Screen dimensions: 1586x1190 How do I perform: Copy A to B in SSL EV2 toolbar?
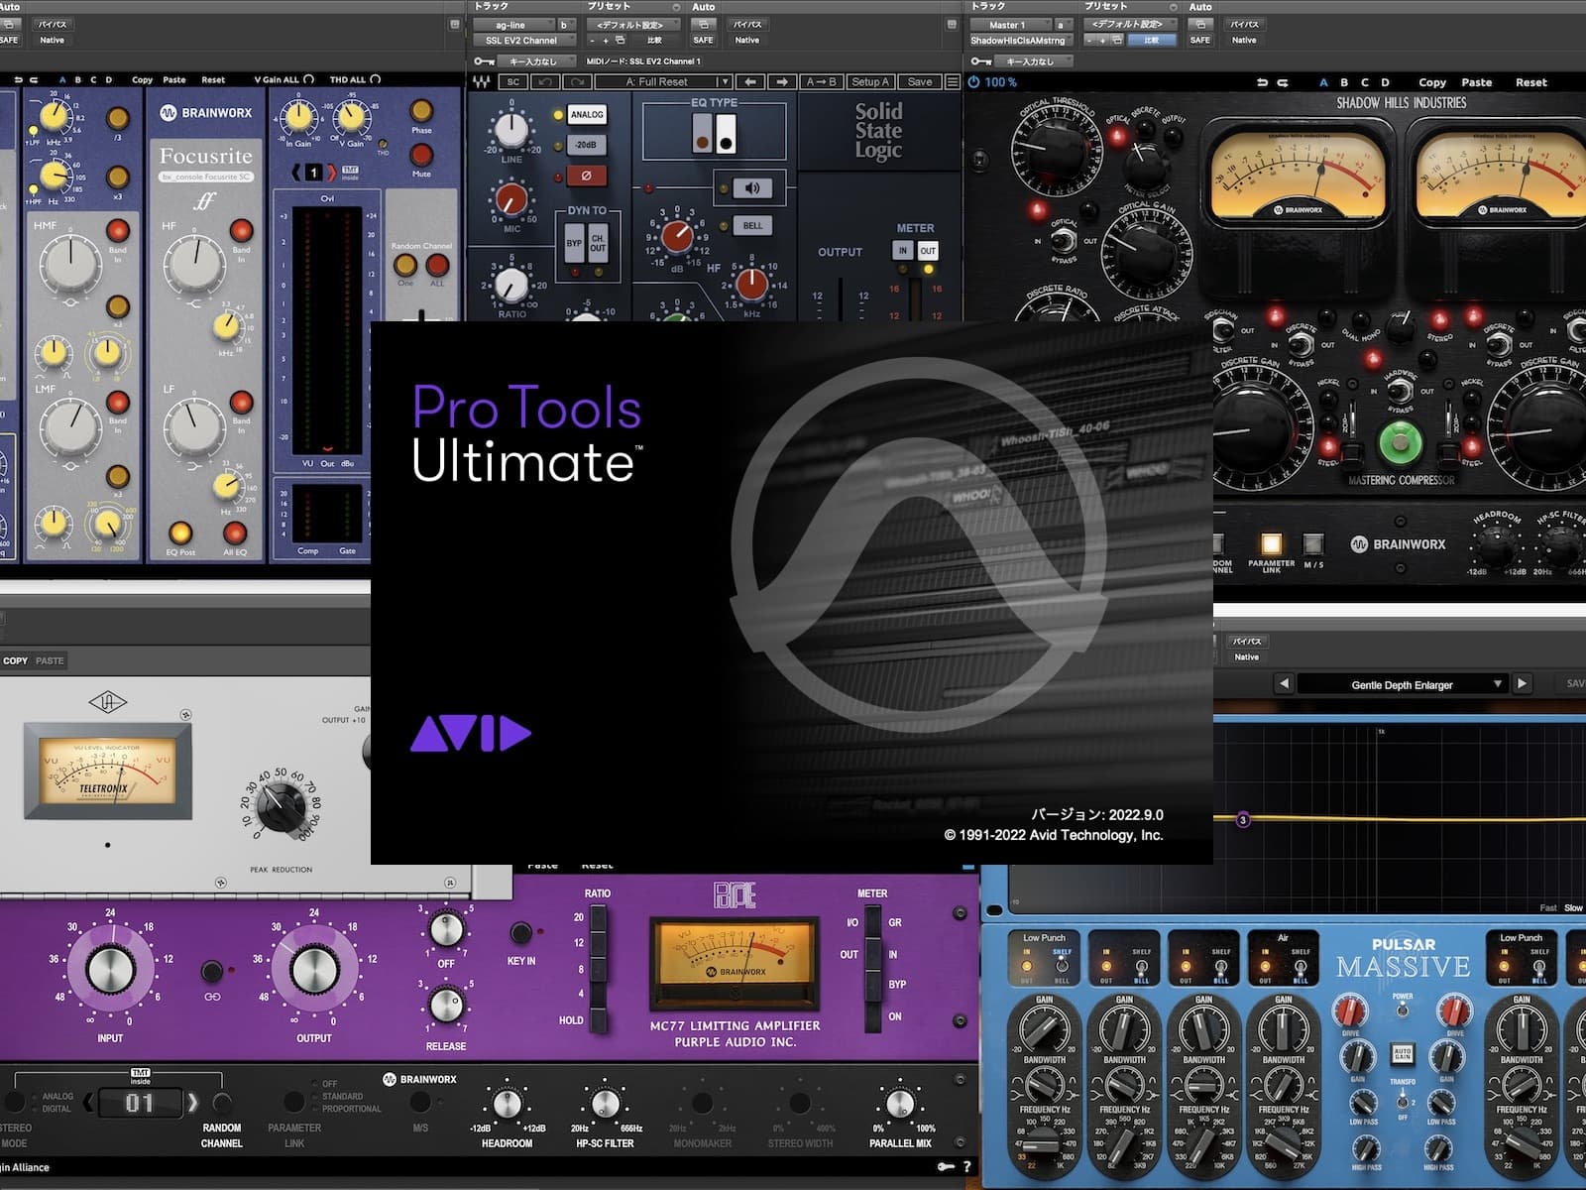pyautogui.click(x=822, y=82)
